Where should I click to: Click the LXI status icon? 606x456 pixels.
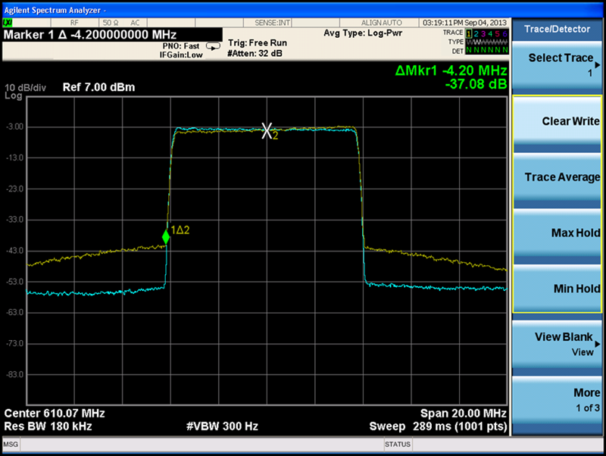[8, 23]
